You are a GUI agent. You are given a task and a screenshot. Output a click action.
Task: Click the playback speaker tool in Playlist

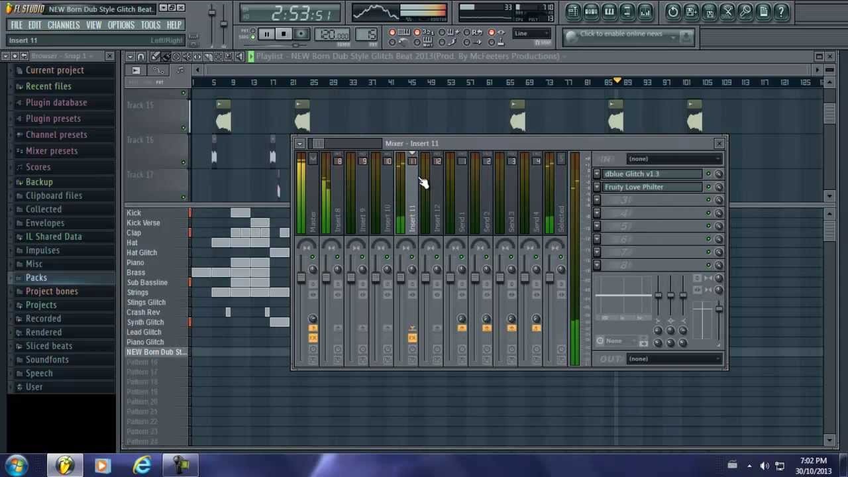pyautogui.click(x=240, y=57)
